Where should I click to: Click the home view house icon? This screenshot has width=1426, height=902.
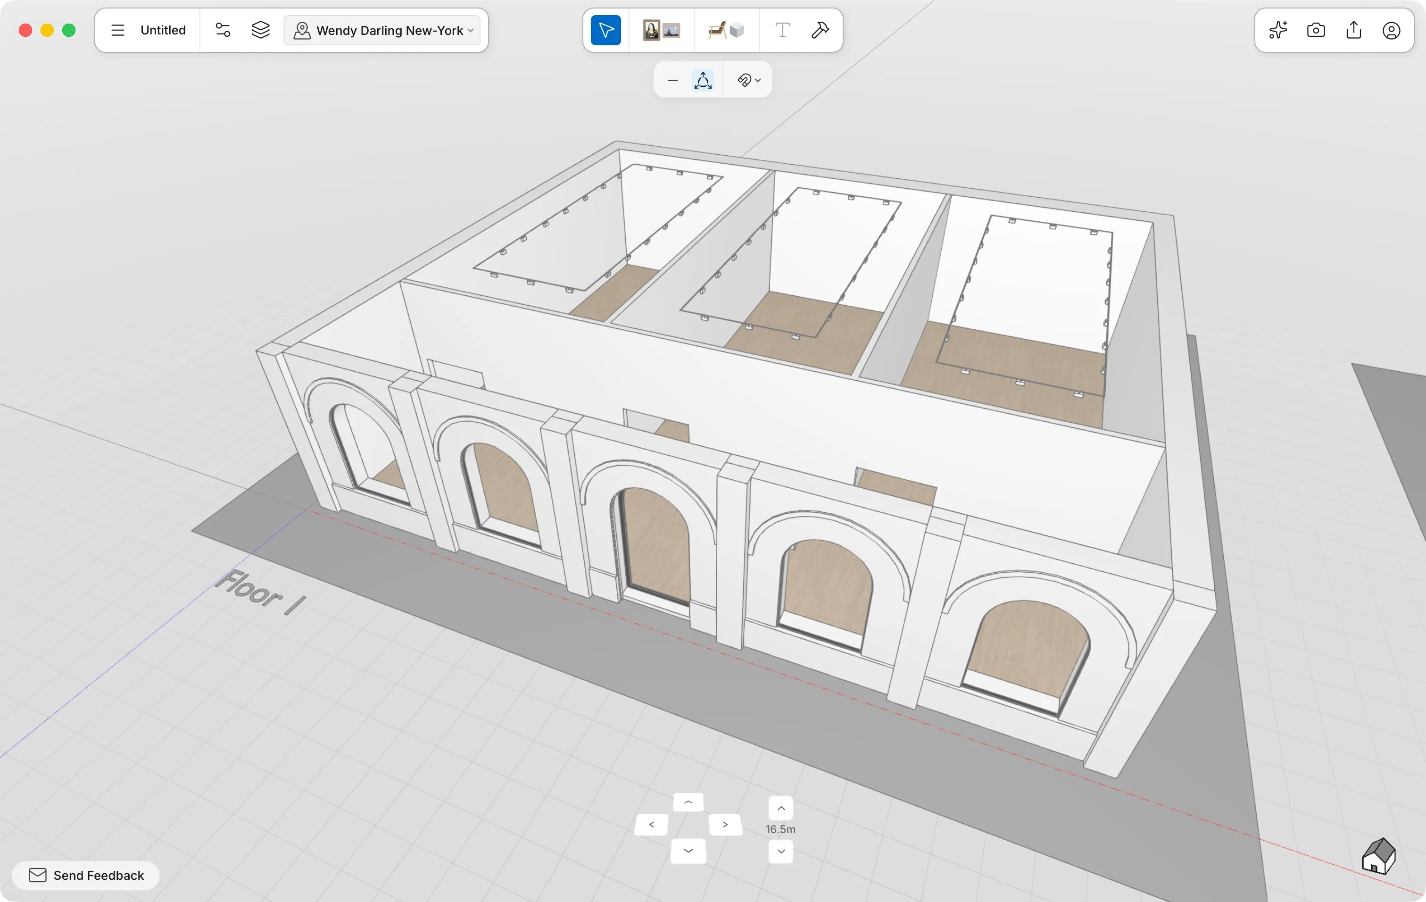[x=1379, y=856]
